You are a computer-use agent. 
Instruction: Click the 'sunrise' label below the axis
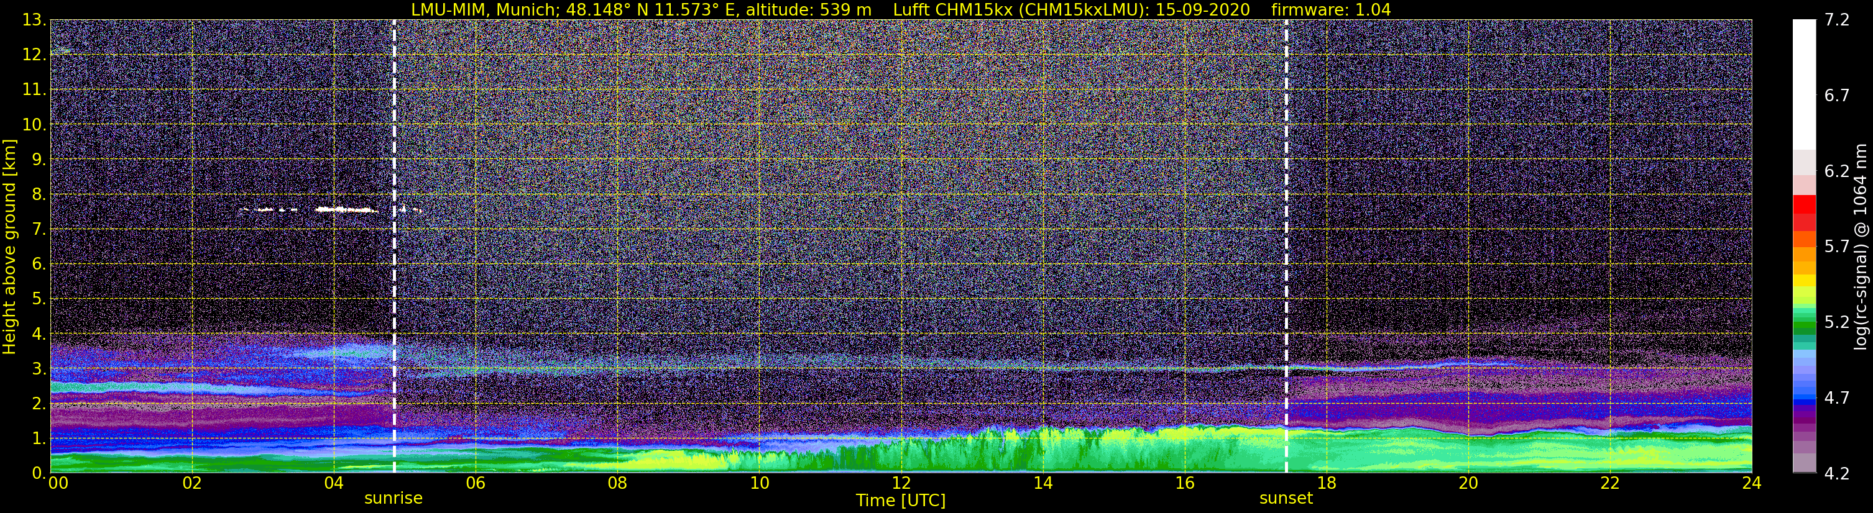[393, 499]
